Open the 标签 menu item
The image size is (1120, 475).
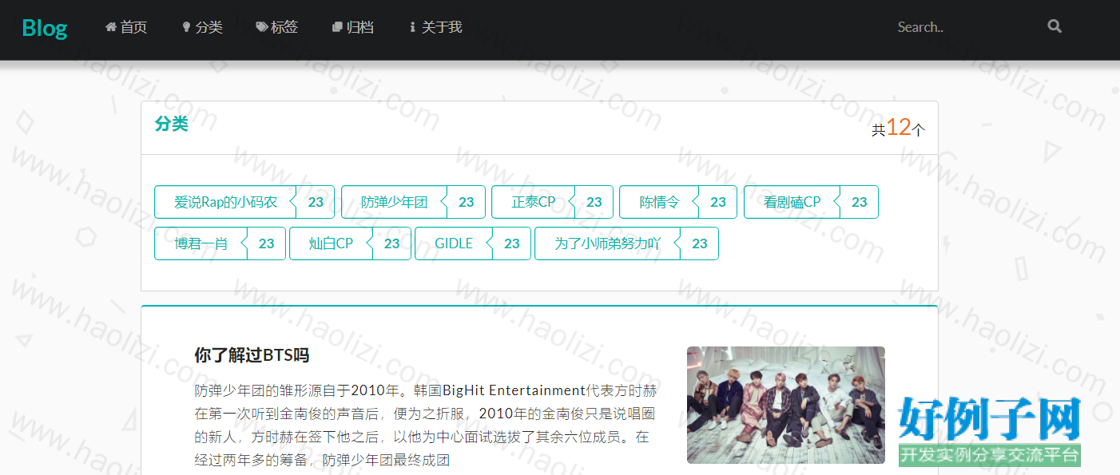[x=277, y=27]
